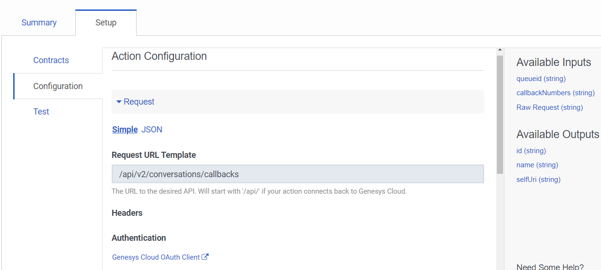Viewport: 601px width, 270px height.
Task: Select the selfUri (string) output
Action: [x=538, y=180]
